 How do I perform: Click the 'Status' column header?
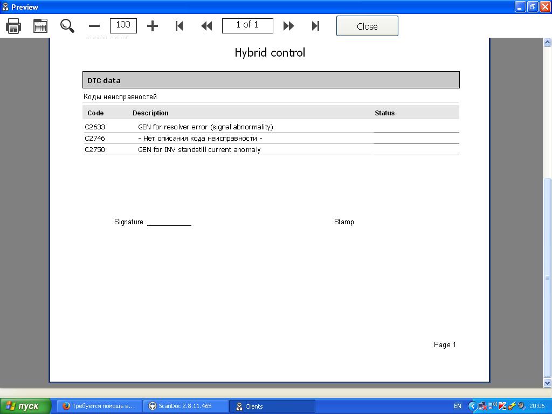point(384,113)
